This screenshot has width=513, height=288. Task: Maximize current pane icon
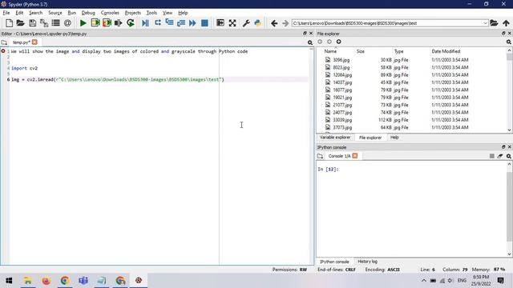tap(220, 23)
